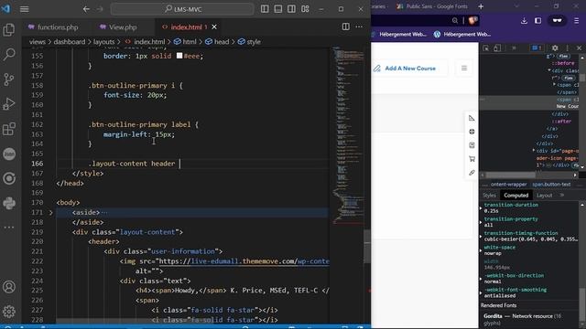The width and height of the screenshot is (586, 329).
Task: Click the globe icon in the page's floating toolbar
Action: [472, 132]
